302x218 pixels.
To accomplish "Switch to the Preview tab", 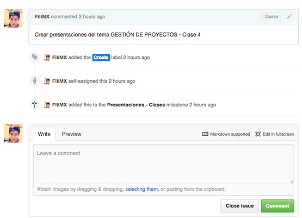I will (71, 134).
